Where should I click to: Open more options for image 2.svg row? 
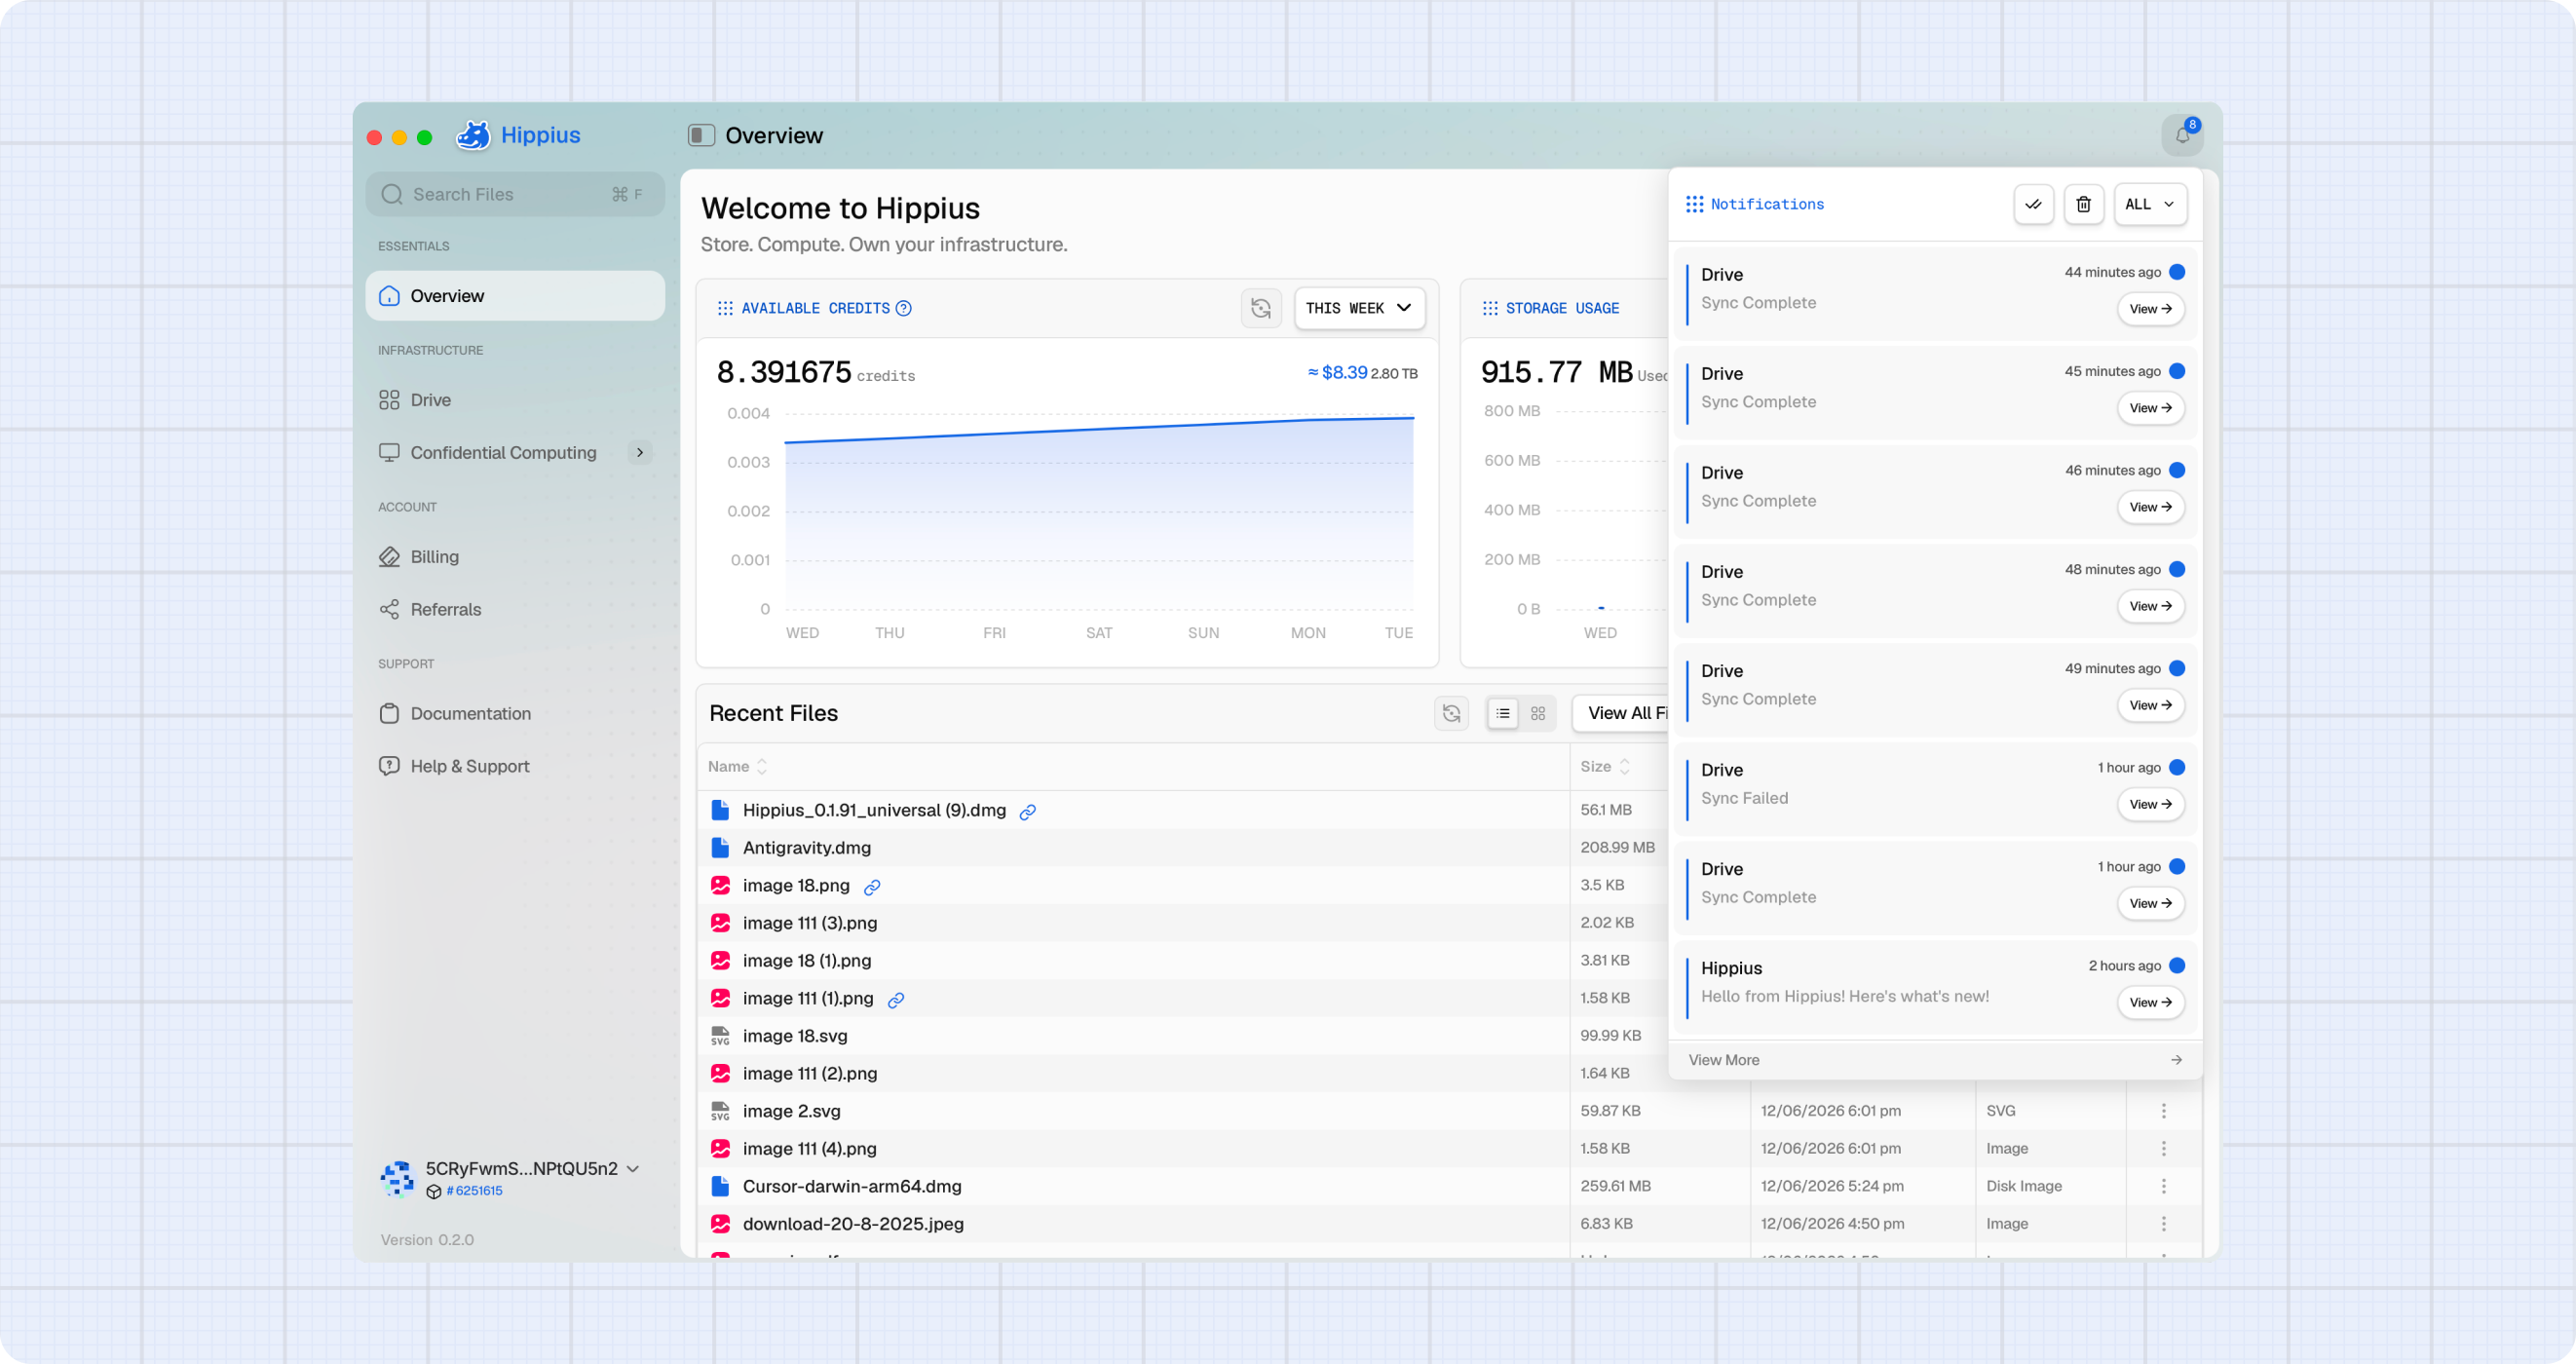pyautogui.click(x=2164, y=1111)
